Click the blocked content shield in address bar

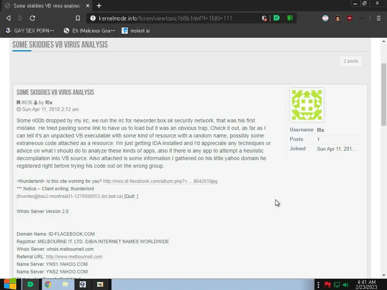click(x=264, y=18)
